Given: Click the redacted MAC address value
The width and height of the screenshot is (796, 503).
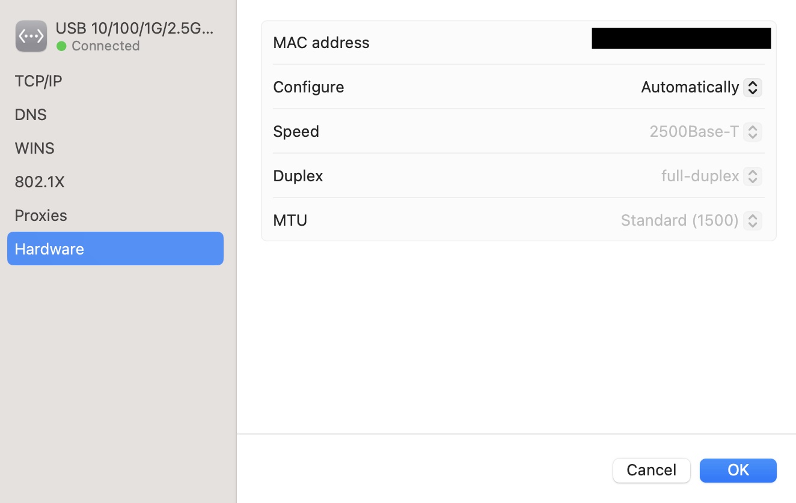Looking at the screenshot, I should [x=681, y=38].
